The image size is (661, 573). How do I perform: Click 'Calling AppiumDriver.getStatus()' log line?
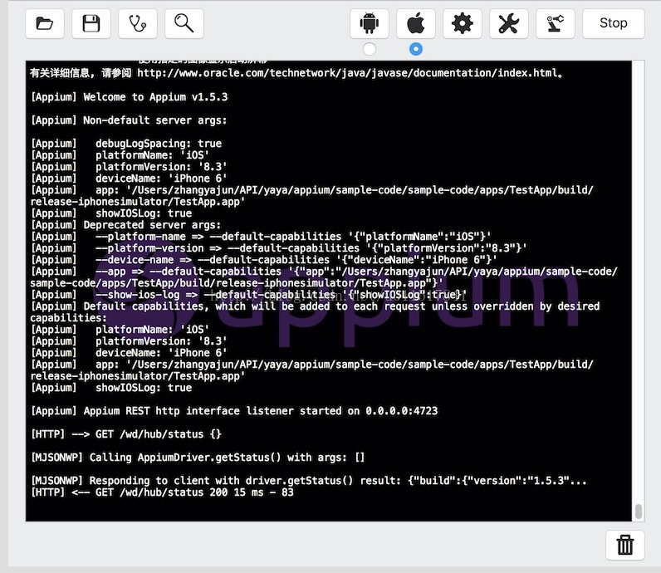(198, 458)
